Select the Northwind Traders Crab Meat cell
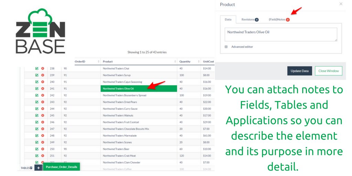Viewport: 352px width, 176px height. (x=139, y=156)
